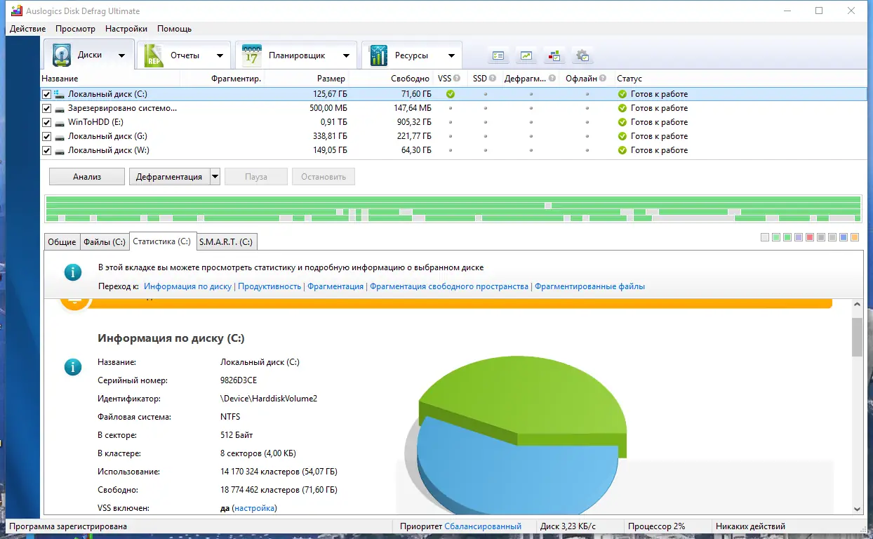This screenshot has height=539, width=873.
Task: Open the Настройки menu
Action: coord(126,29)
